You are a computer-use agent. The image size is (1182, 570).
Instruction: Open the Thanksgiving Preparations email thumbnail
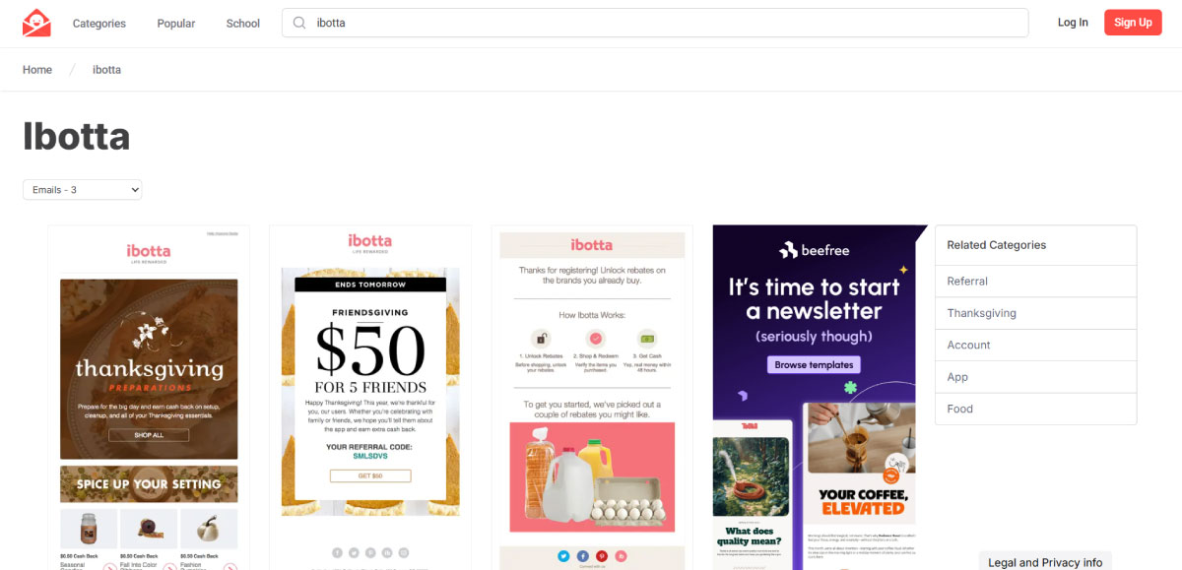point(149,398)
